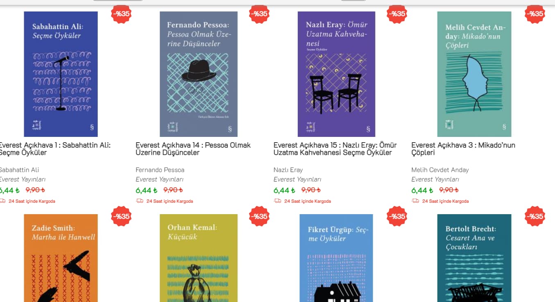Screen dimensions: 555x302
Task: Click Everest Yayınları under Melih Cevdet Anday
Action: pyautogui.click(x=435, y=179)
